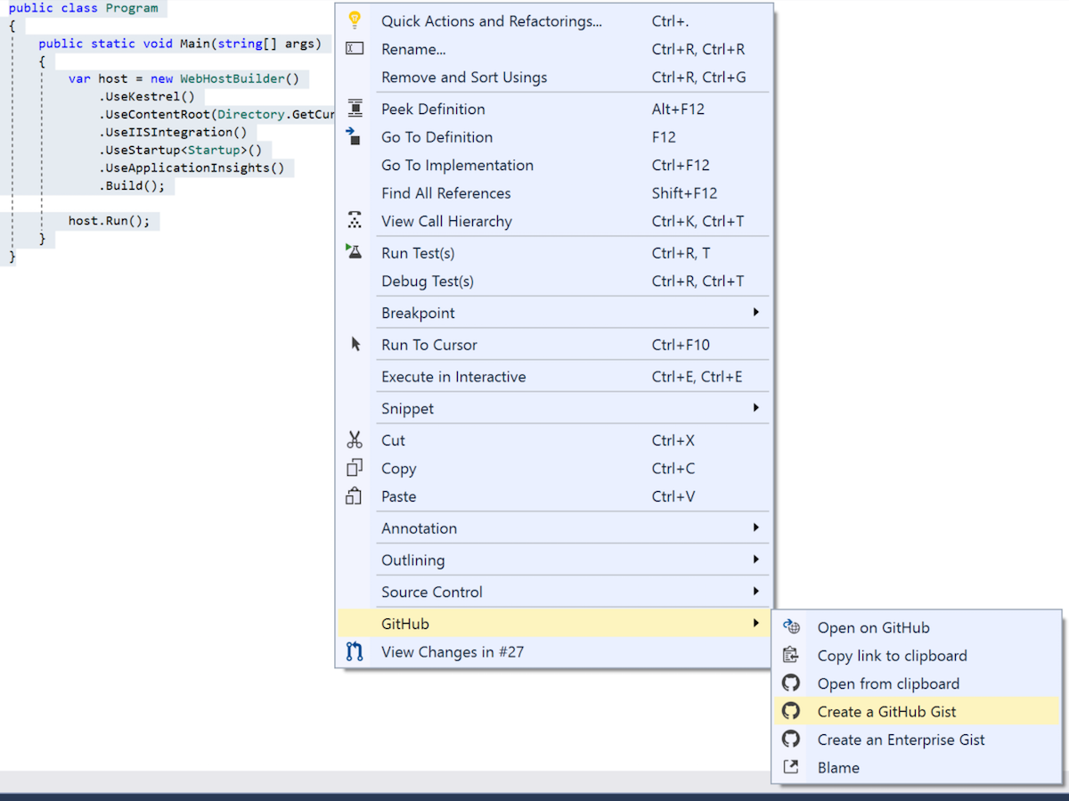Expand the Annotation submenu arrow
The width and height of the screenshot is (1069, 801).
755,527
